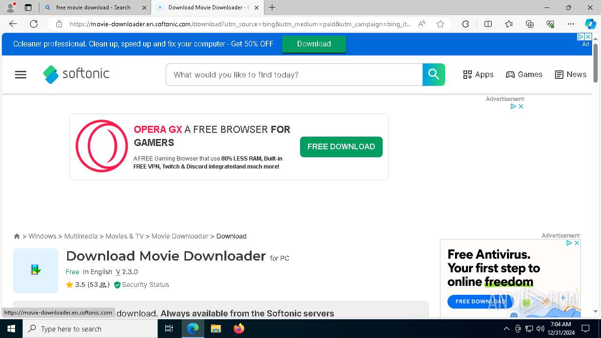Open the Windows breadcrumb link
The width and height of the screenshot is (601, 338).
click(x=42, y=236)
